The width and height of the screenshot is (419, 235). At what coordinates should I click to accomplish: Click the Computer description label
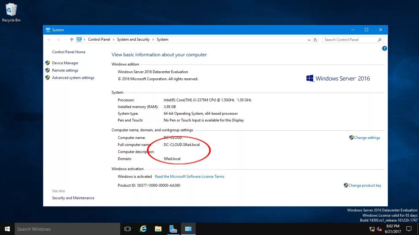click(x=136, y=152)
